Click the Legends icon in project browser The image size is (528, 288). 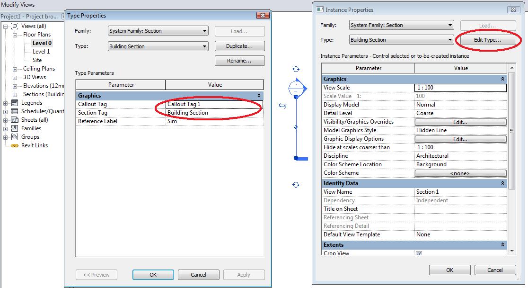[x=15, y=103]
